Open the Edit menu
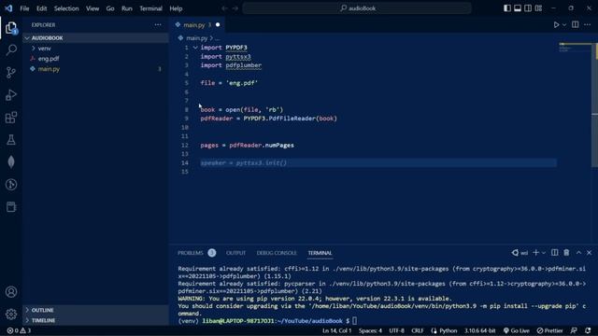The height and width of the screenshot is (336, 598). (41, 8)
